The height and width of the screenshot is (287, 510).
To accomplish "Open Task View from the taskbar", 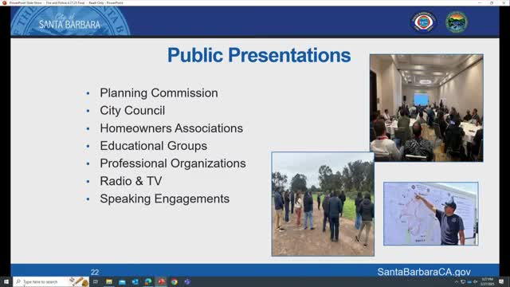I will pyautogui.click(x=96, y=281).
